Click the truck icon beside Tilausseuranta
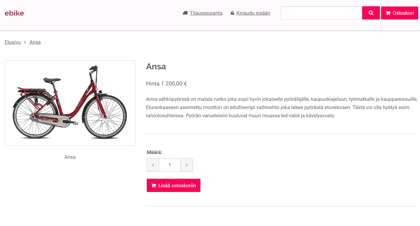420x226 pixels. tap(185, 13)
